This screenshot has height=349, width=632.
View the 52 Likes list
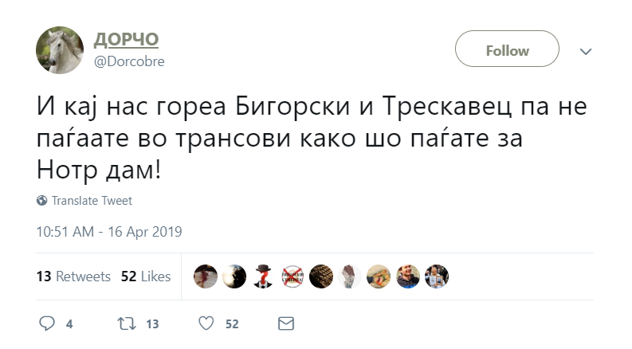pos(146,276)
